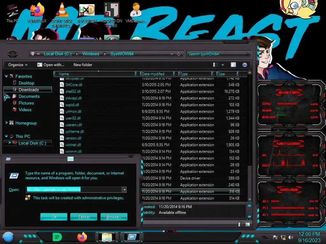Viewport: 326px width, 244px height.
Task: Open Firefox from the taskbar
Action: coord(82,237)
